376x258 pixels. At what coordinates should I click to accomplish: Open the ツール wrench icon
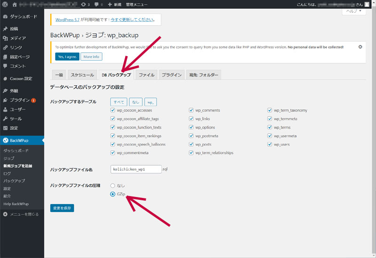tap(5, 119)
